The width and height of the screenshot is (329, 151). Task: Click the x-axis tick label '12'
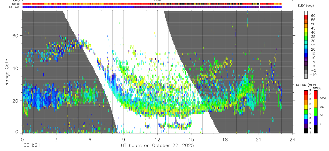158,139
